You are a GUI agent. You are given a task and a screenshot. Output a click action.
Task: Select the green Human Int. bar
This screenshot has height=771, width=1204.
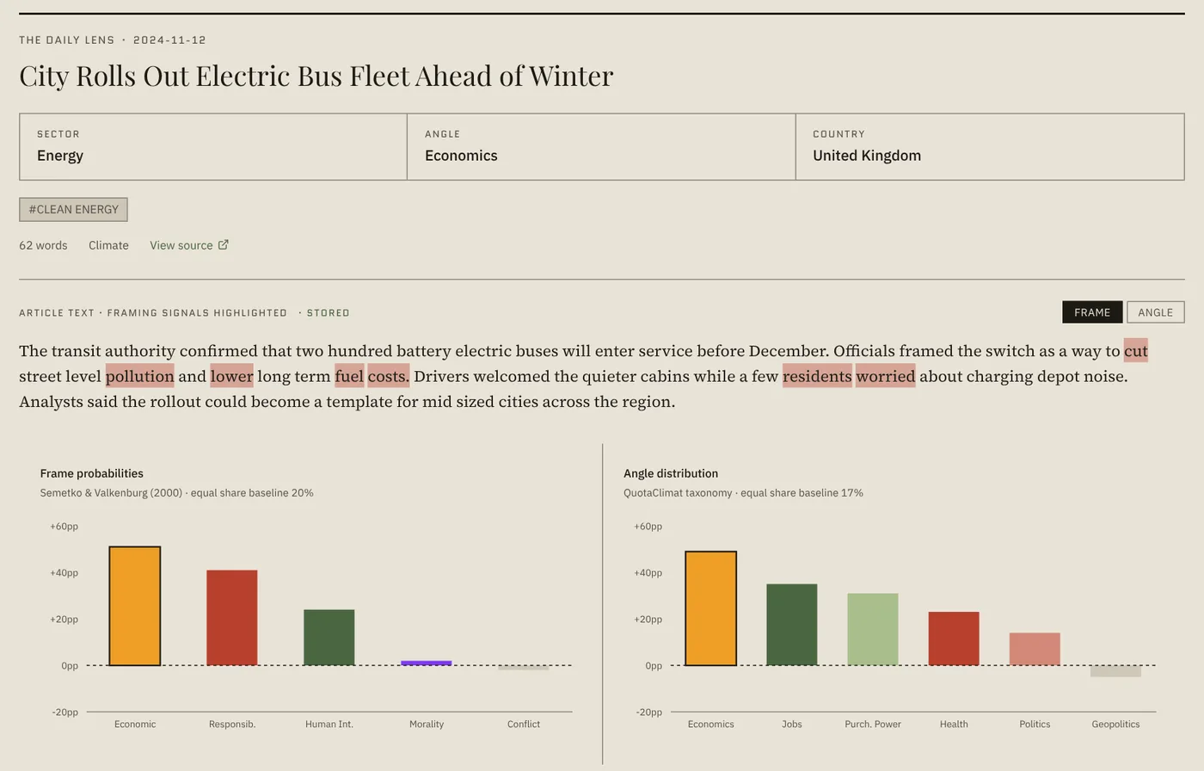(329, 638)
